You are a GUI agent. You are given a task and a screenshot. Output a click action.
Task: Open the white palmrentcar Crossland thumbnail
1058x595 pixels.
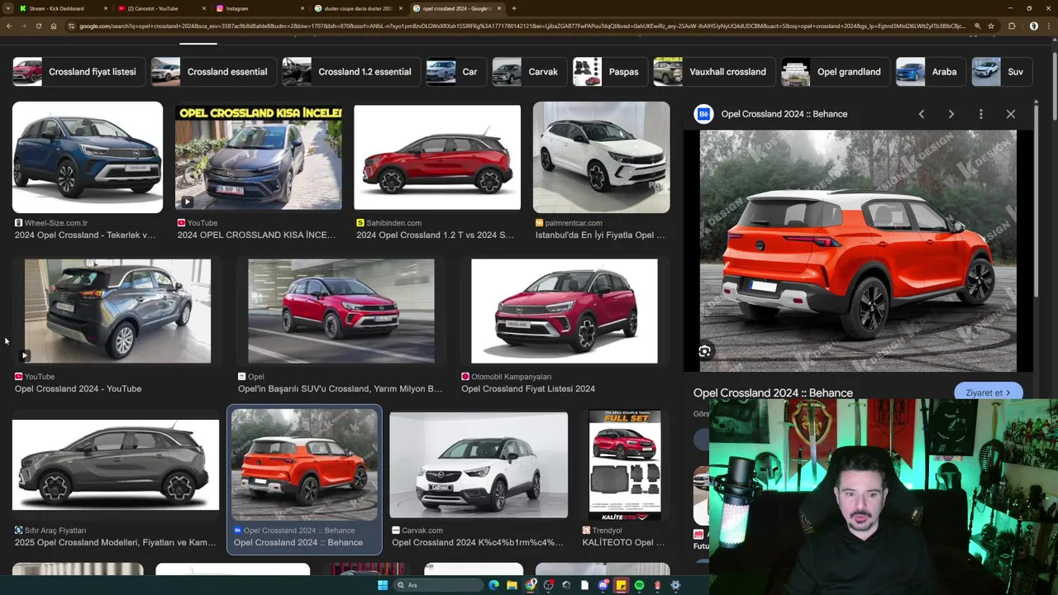click(x=601, y=157)
